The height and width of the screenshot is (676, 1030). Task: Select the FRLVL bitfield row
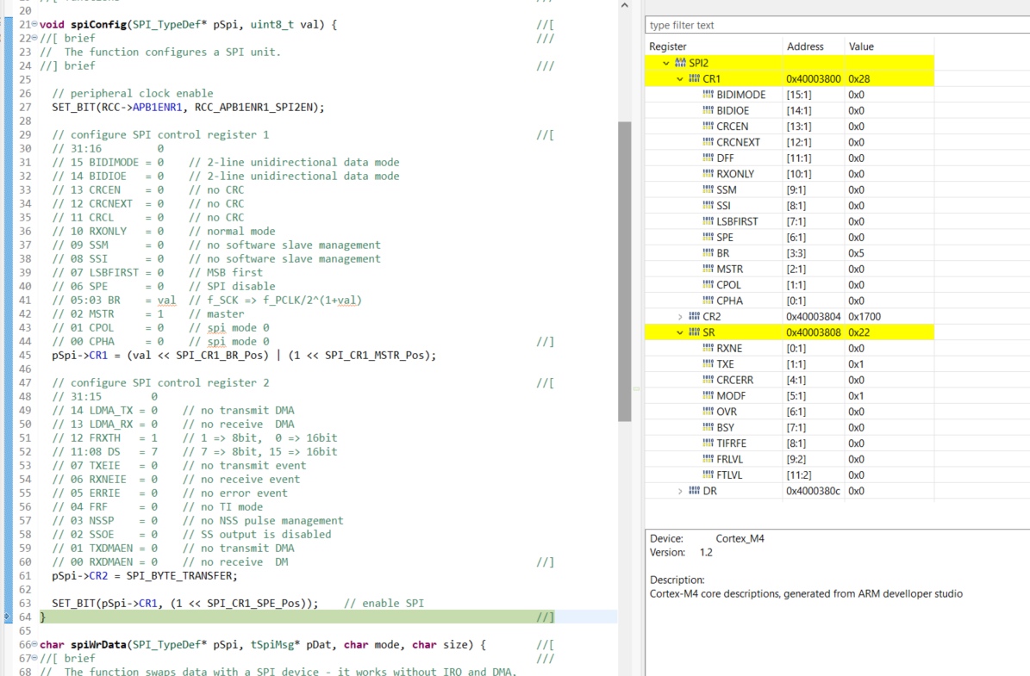pyautogui.click(x=790, y=459)
